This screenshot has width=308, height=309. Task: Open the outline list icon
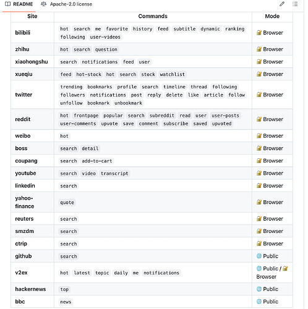click(295, 4)
